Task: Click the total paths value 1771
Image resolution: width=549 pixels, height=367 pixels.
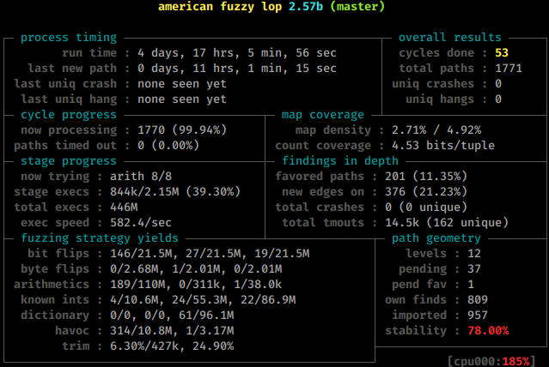Action: pos(509,69)
